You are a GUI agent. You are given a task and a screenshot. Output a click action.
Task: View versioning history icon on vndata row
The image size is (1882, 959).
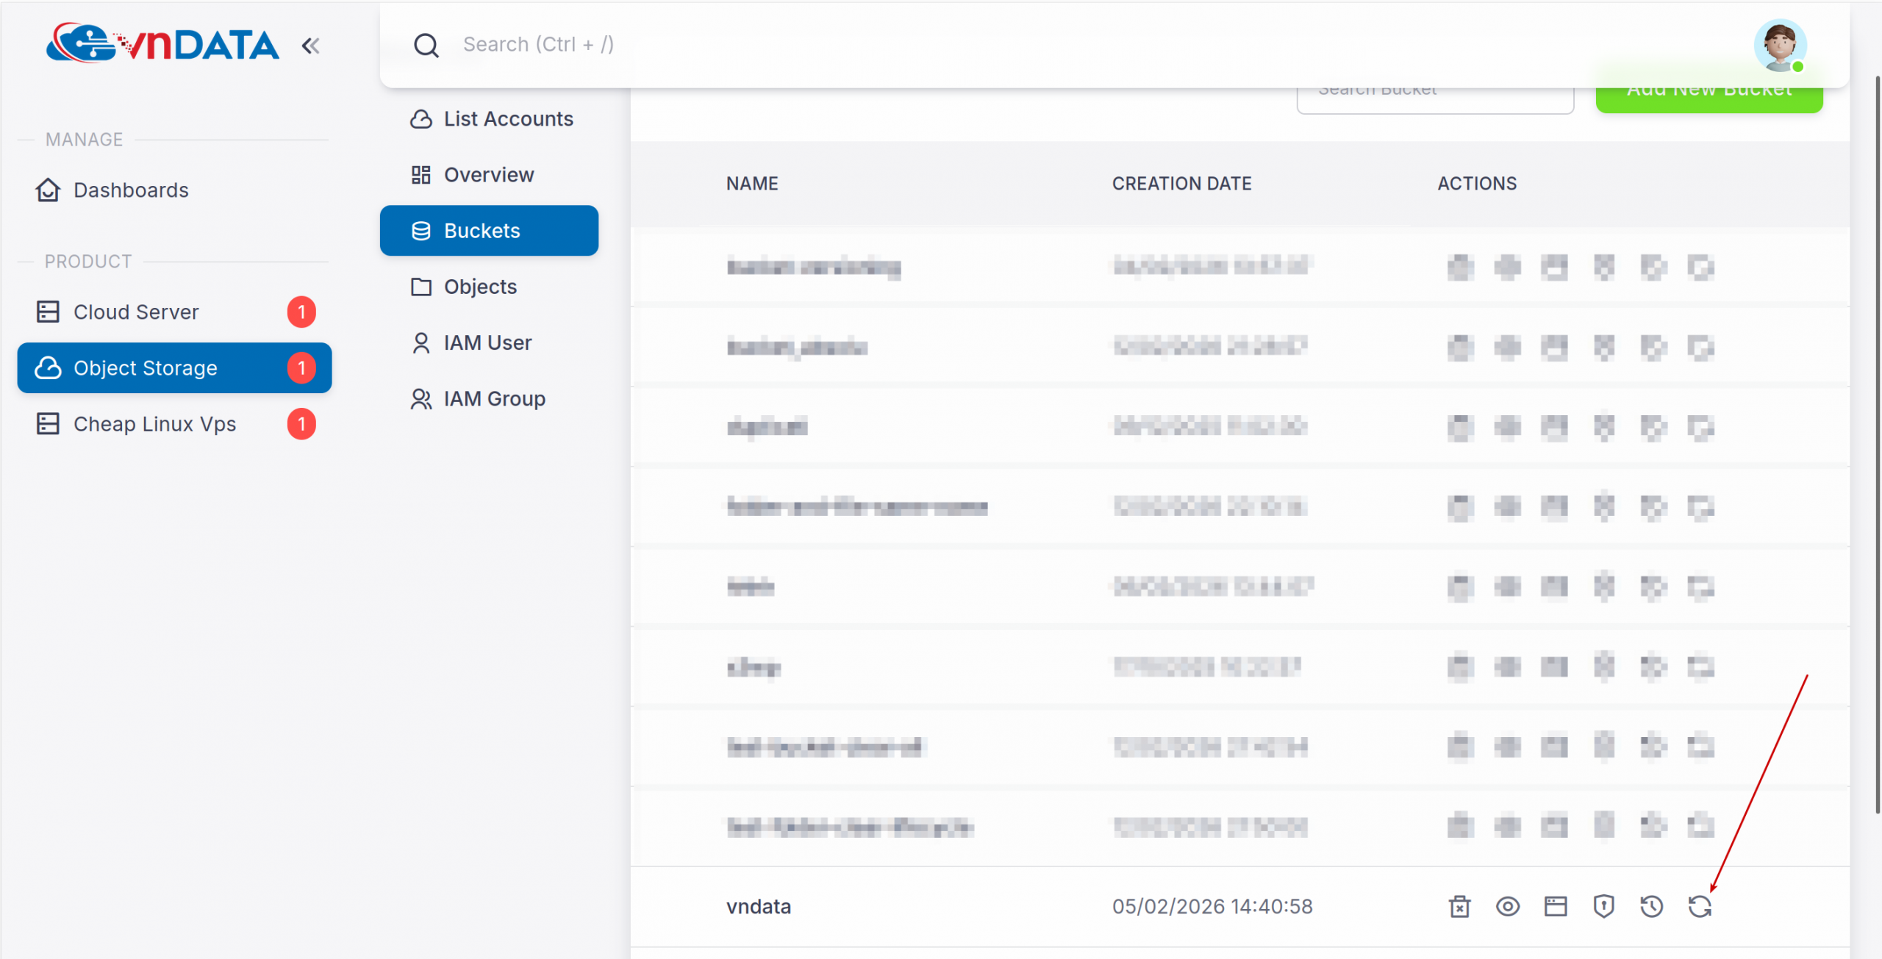(x=1651, y=906)
